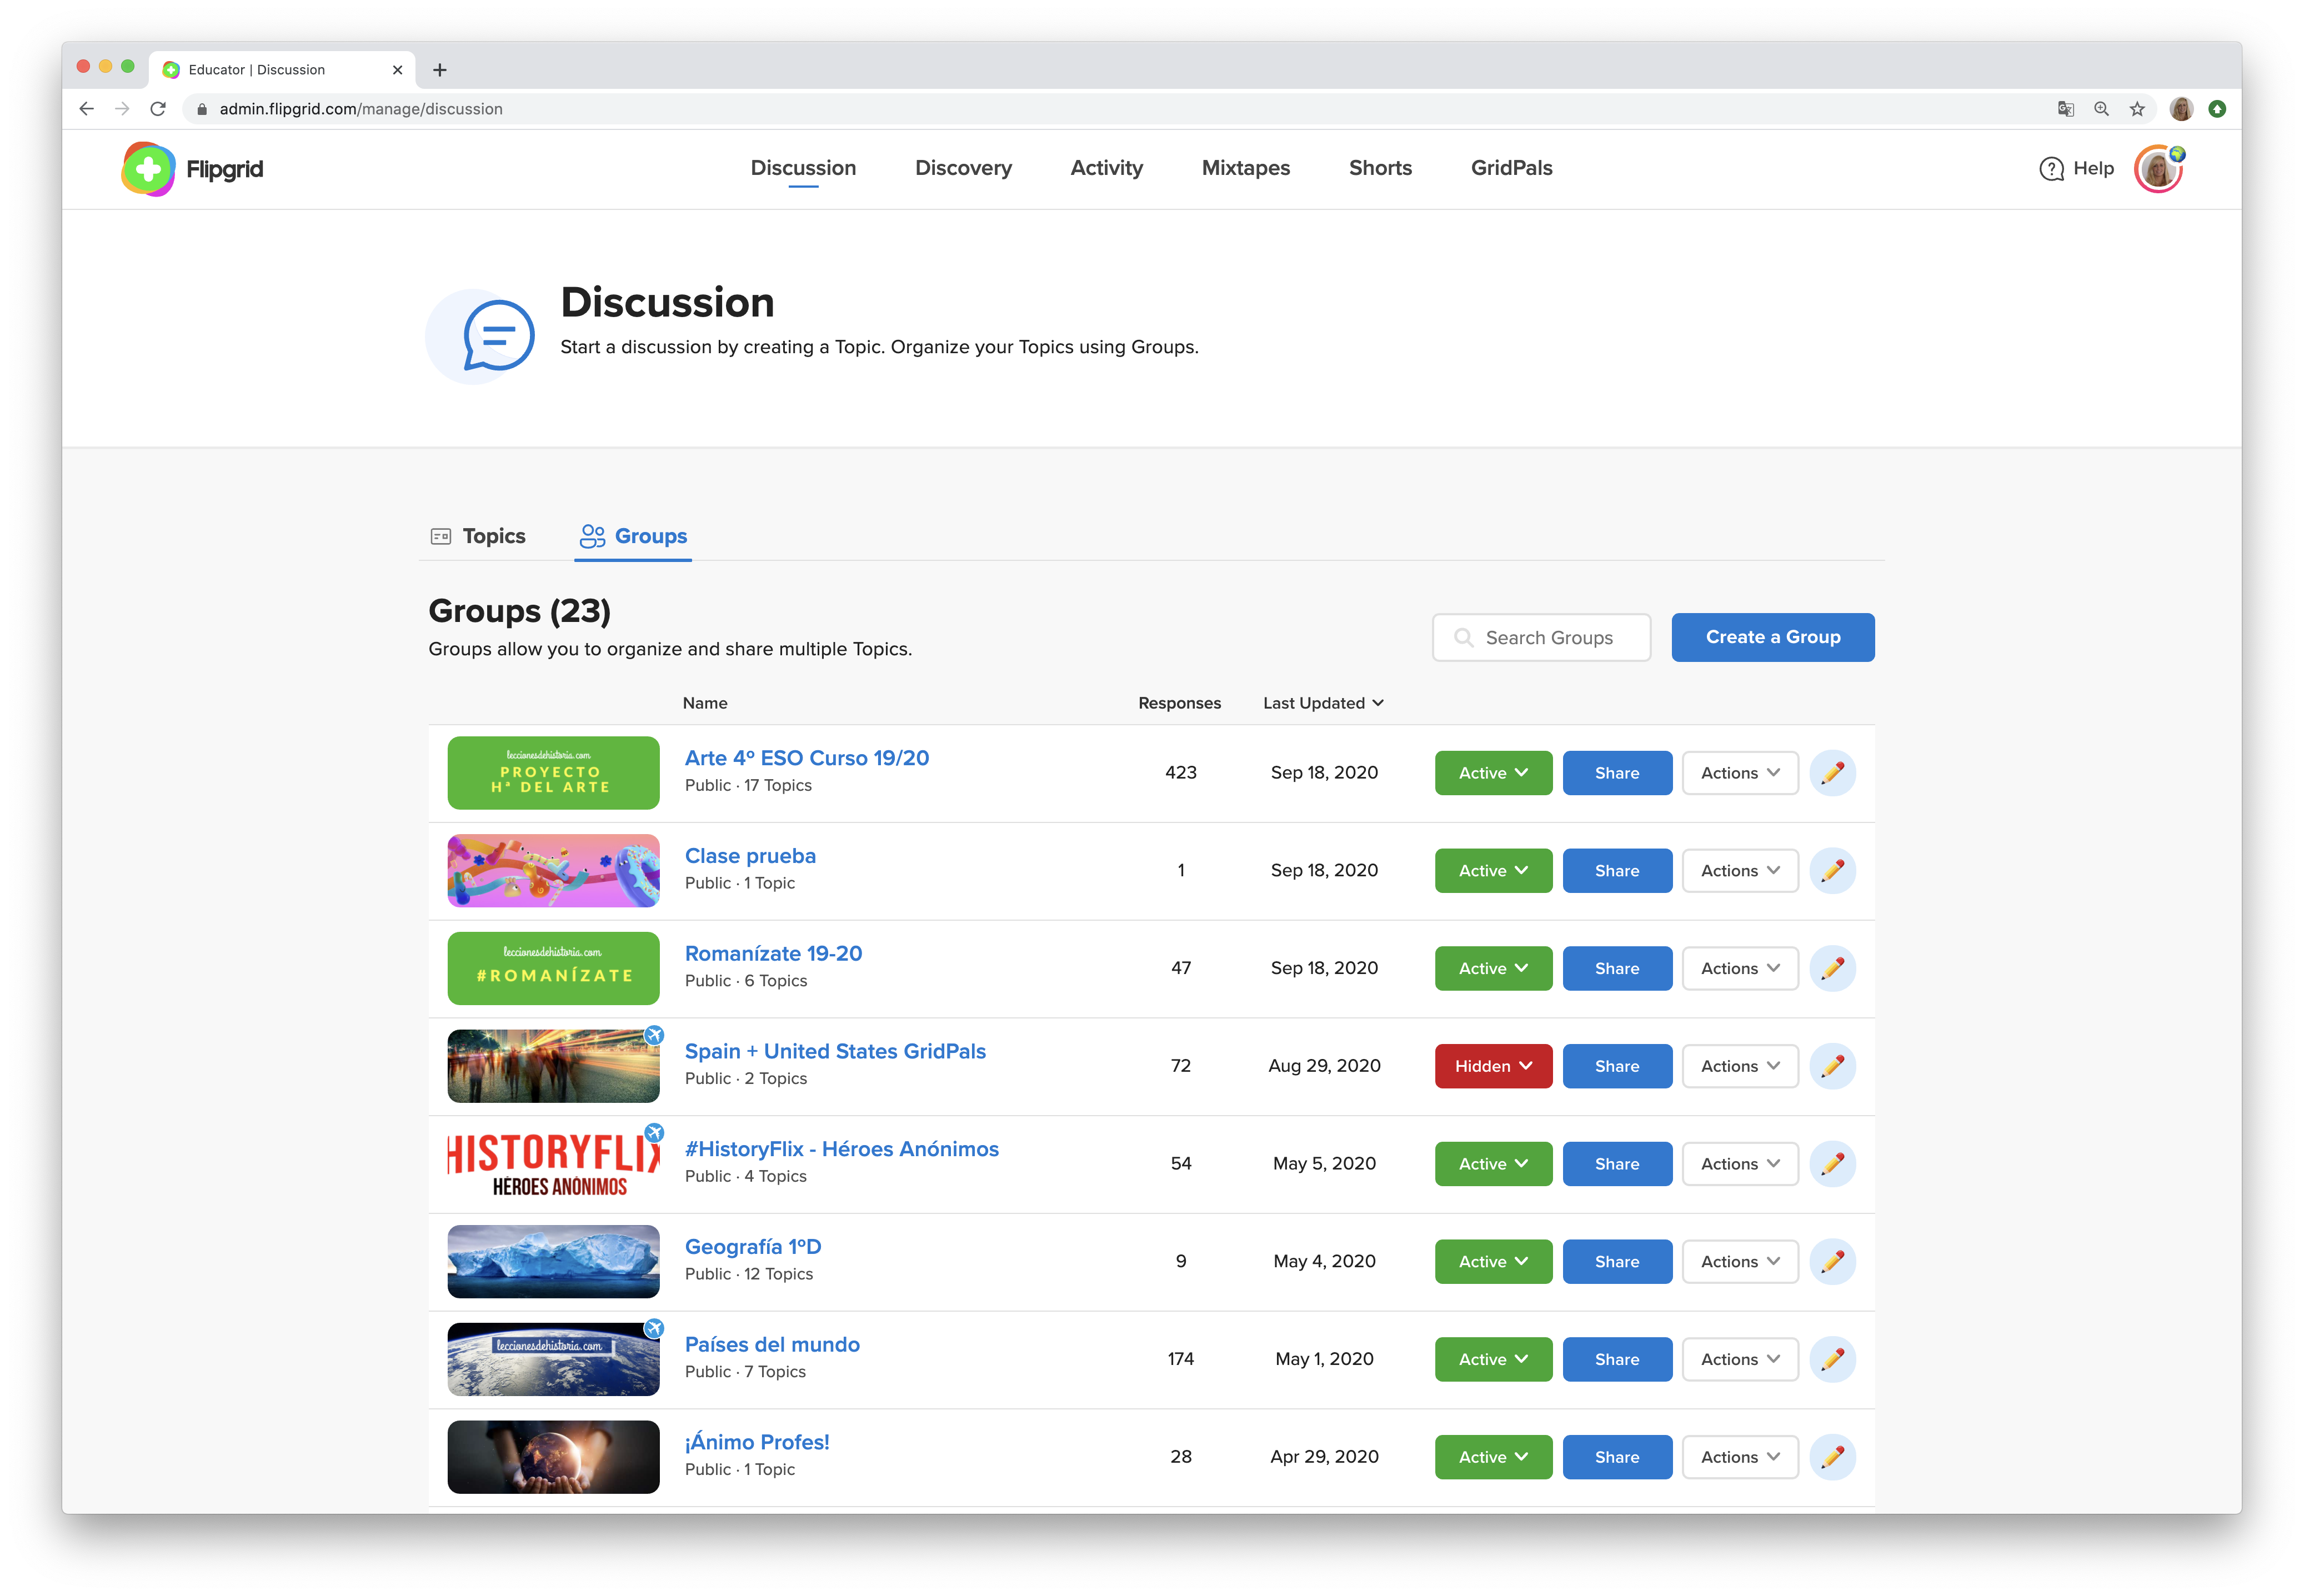Click browser reload page icon
Viewport: 2304px width, 1596px height.
pyautogui.click(x=158, y=109)
